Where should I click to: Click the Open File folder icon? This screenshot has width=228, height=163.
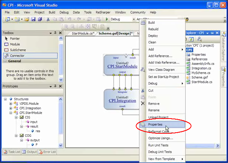click(27, 19)
